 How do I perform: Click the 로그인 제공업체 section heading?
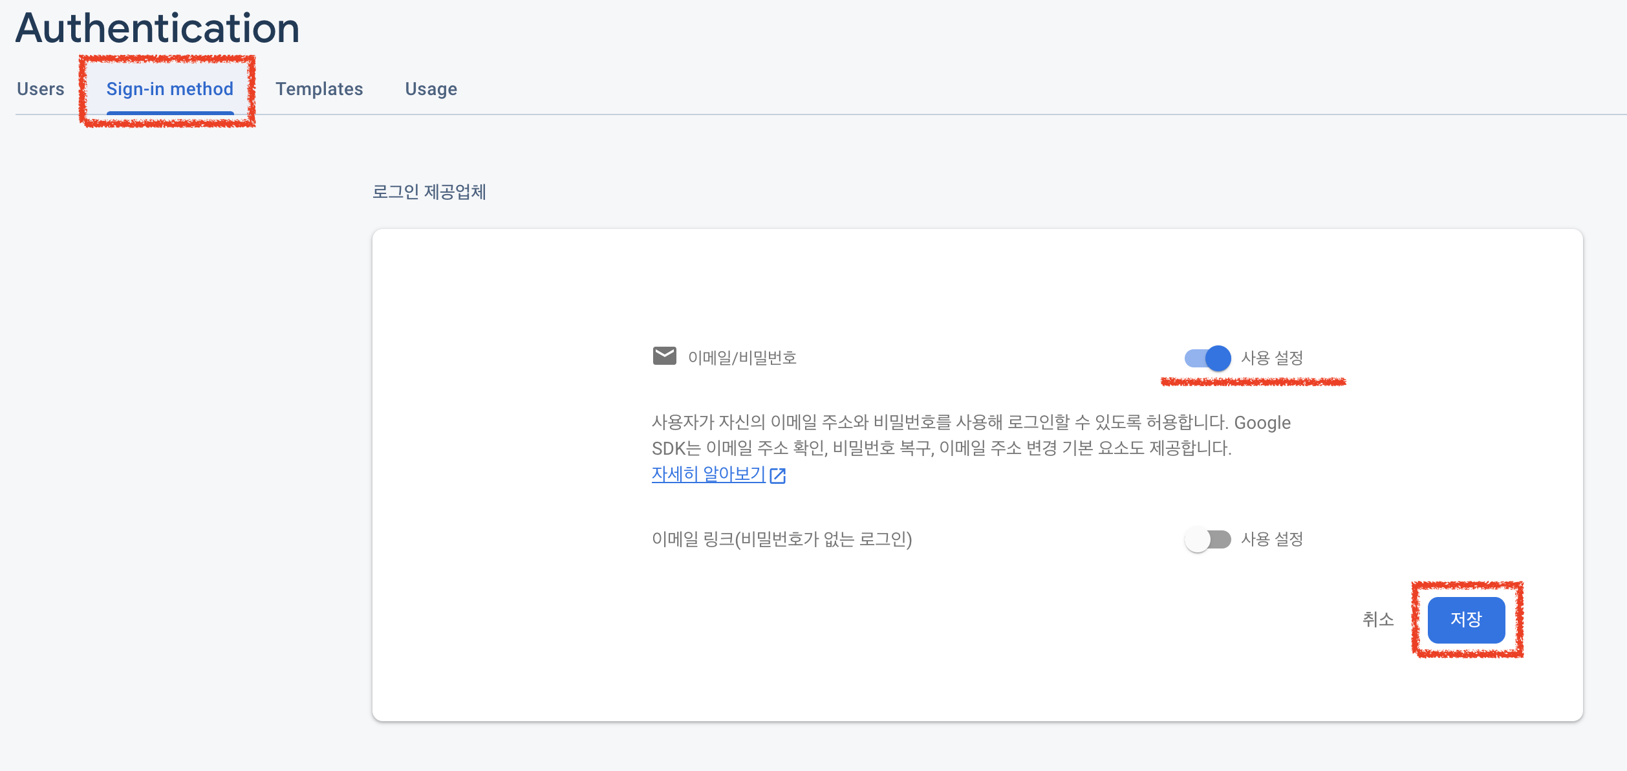pos(429,192)
